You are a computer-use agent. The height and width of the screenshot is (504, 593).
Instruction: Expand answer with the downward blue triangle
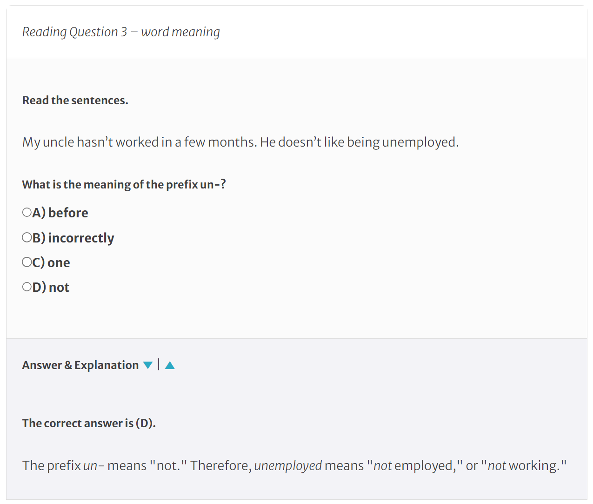tap(148, 365)
